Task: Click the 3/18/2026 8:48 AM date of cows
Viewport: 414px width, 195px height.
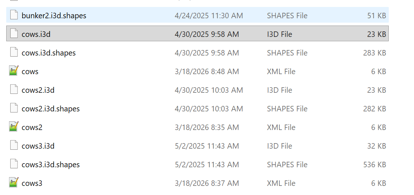Action: [x=207, y=72]
